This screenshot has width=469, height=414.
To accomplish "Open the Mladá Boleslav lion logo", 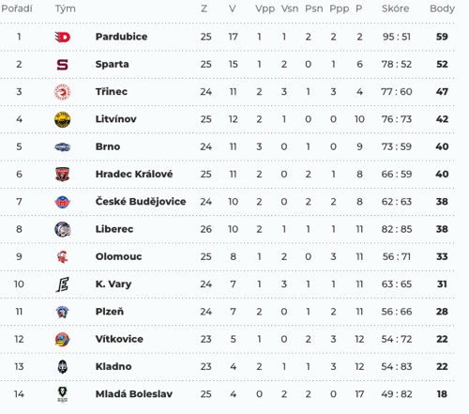I will pos(62,394).
